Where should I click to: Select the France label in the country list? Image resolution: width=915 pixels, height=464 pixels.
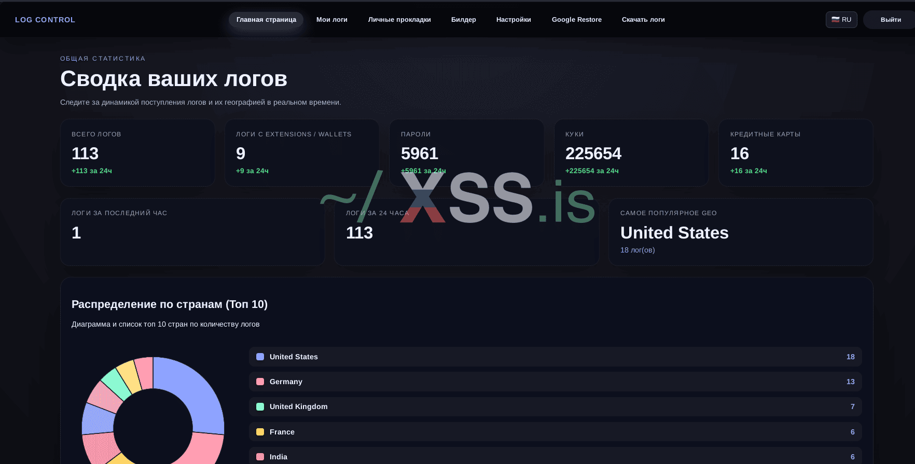pos(282,432)
